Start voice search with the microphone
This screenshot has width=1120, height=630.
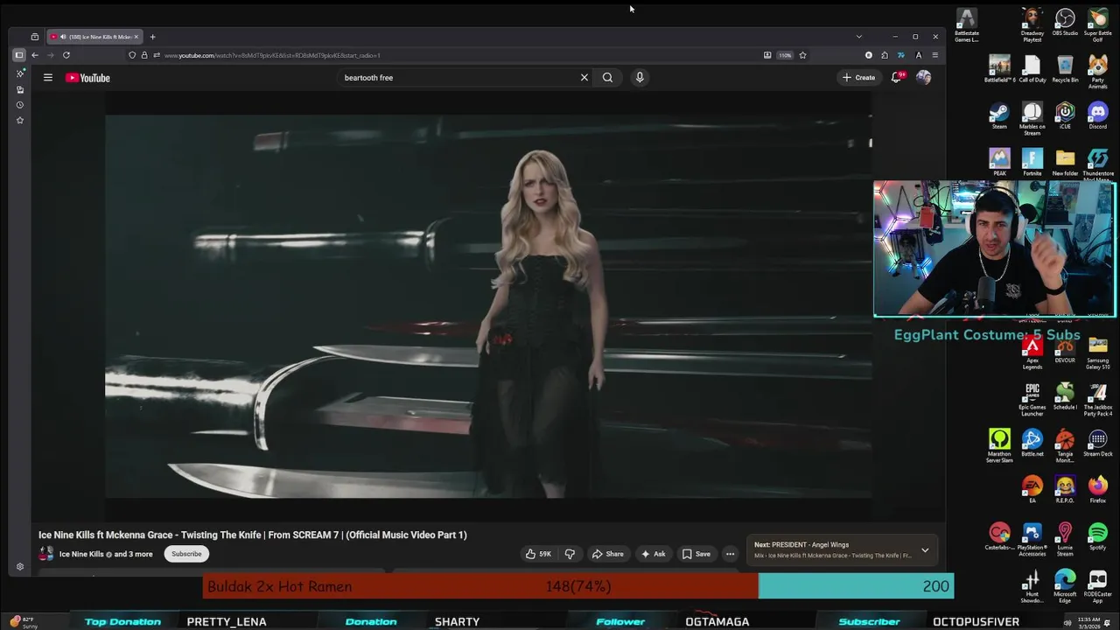(640, 78)
